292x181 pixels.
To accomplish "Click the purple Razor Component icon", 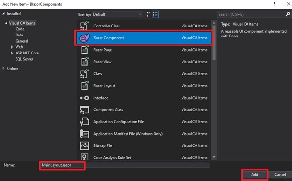I will [84, 38].
